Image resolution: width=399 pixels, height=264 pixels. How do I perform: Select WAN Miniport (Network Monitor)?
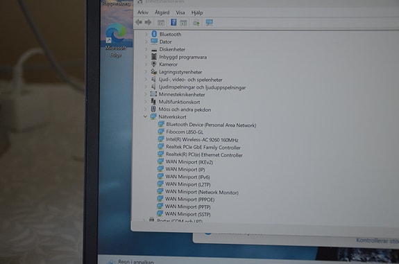[x=202, y=192]
